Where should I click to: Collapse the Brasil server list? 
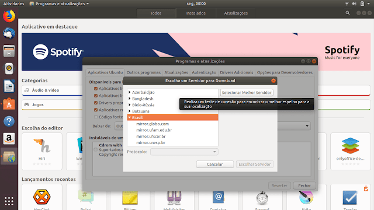coord(130,117)
